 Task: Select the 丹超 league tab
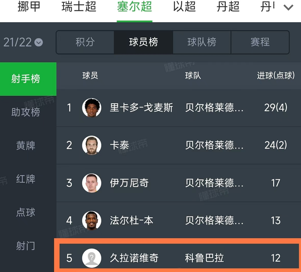point(228,7)
